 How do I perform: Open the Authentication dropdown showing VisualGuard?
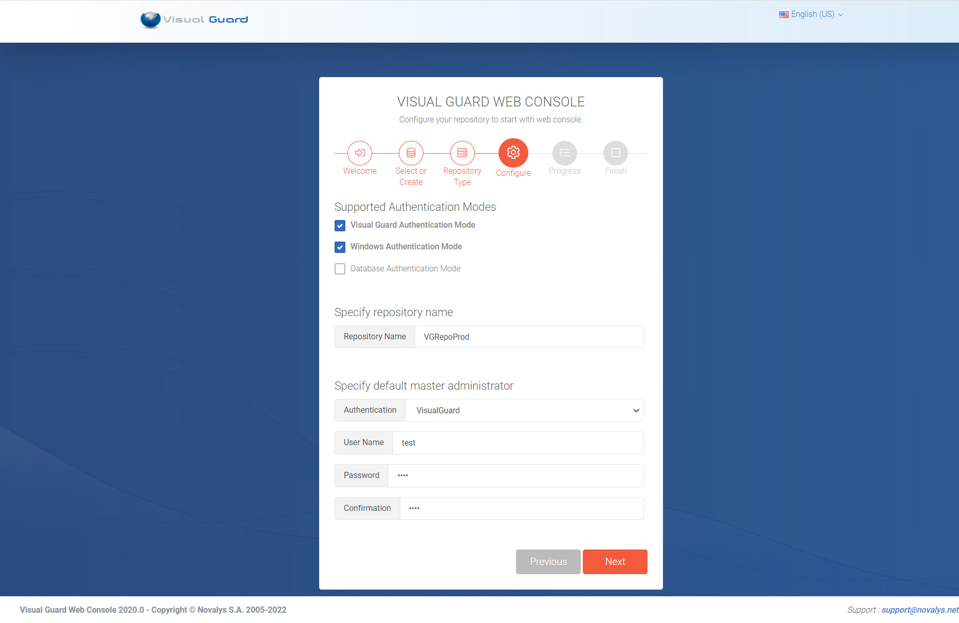click(x=524, y=410)
